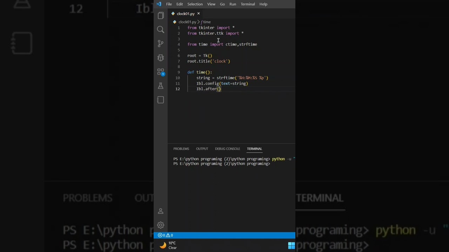
Task: Click 'tkinter.ttk' on line 2
Action: coord(211,33)
